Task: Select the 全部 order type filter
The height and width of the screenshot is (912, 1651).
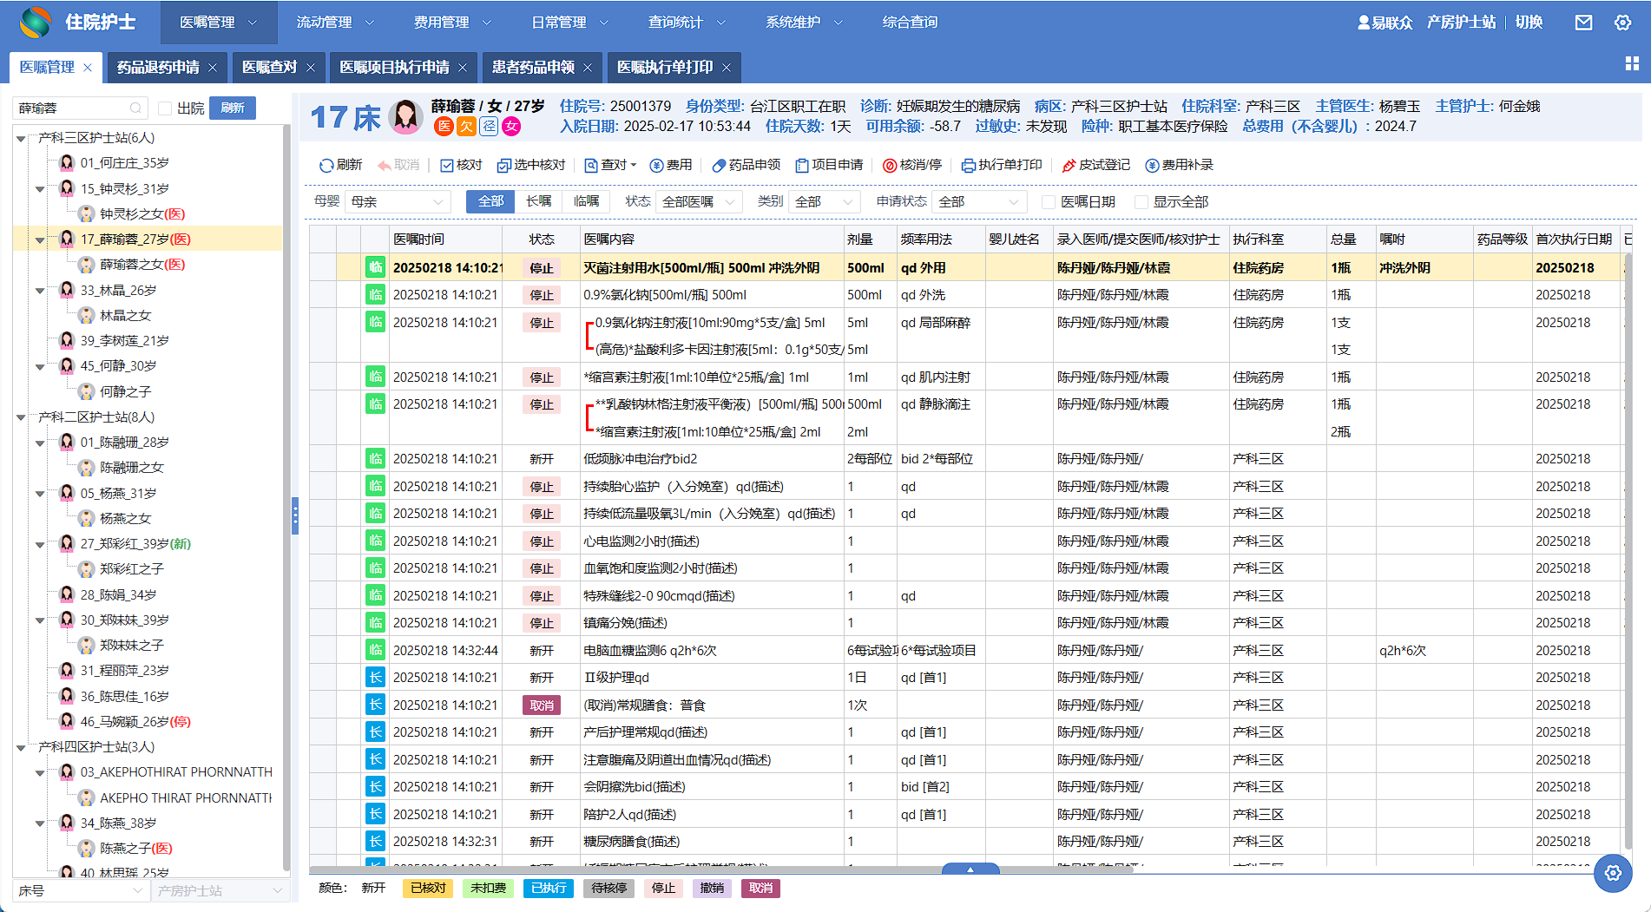Action: pyautogui.click(x=490, y=201)
